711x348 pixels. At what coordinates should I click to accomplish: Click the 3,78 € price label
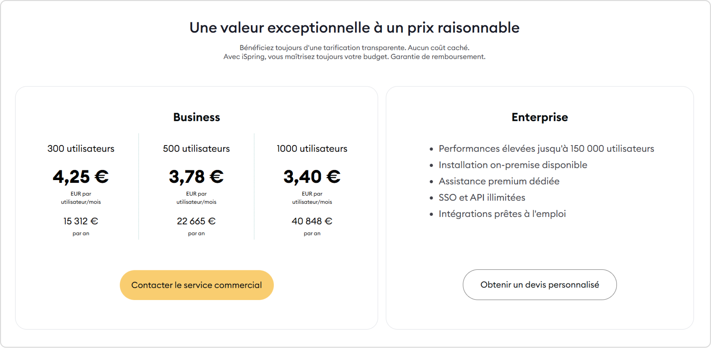coord(196,176)
